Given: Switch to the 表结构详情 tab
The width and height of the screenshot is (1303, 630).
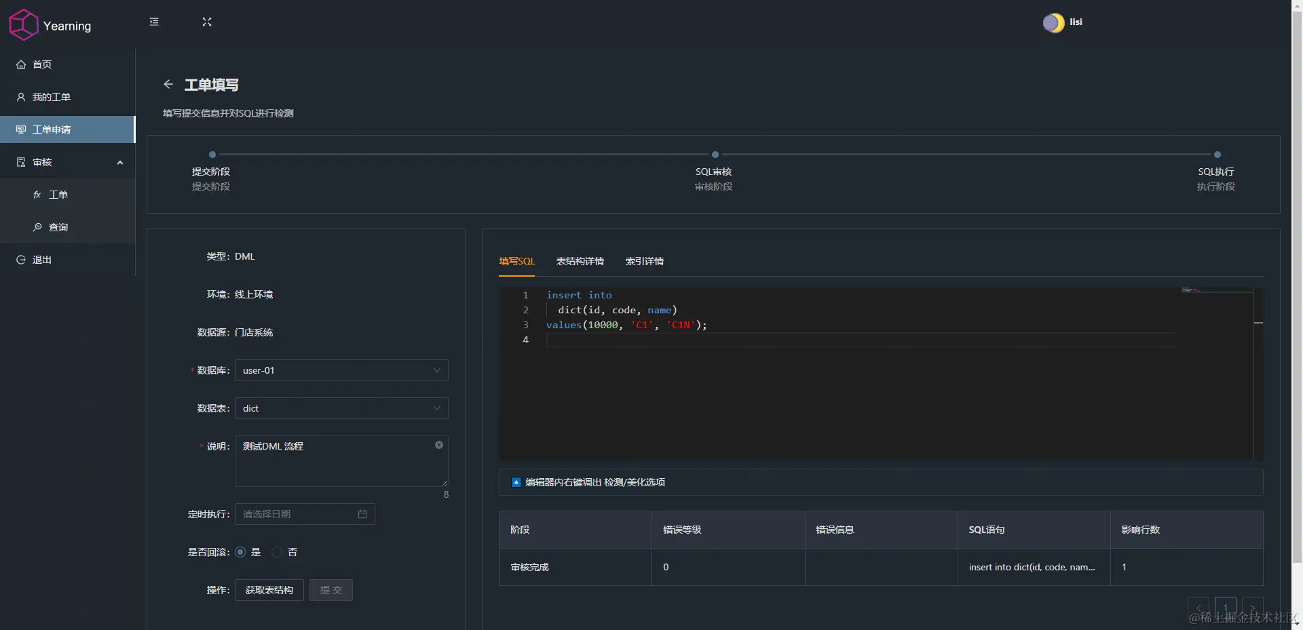Looking at the screenshot, I should [x=580, y=261].
